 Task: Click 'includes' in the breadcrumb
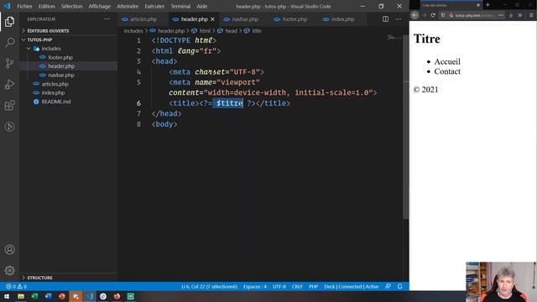point(133,31)
